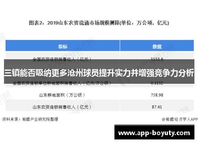Click the source note '资料来源：前瞻产业研究院整理'
This screenshot has width=198, height=143.
(30, 119)
